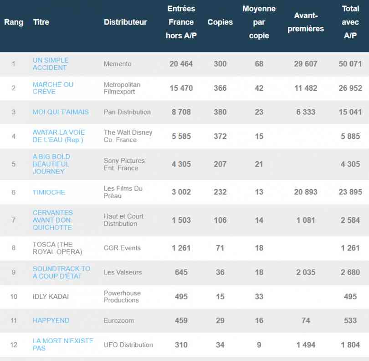Screen dimensions: 369x361
Task: Select the Distributeur column header
Action: pyautogui.click(x=125, y=22)
